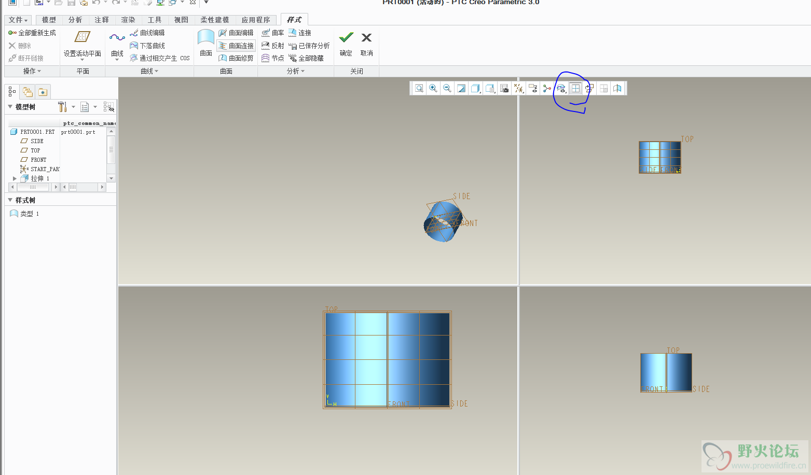Click Hide All (全部隐藏)
The image size is (811, 475).
pos(306,58)
